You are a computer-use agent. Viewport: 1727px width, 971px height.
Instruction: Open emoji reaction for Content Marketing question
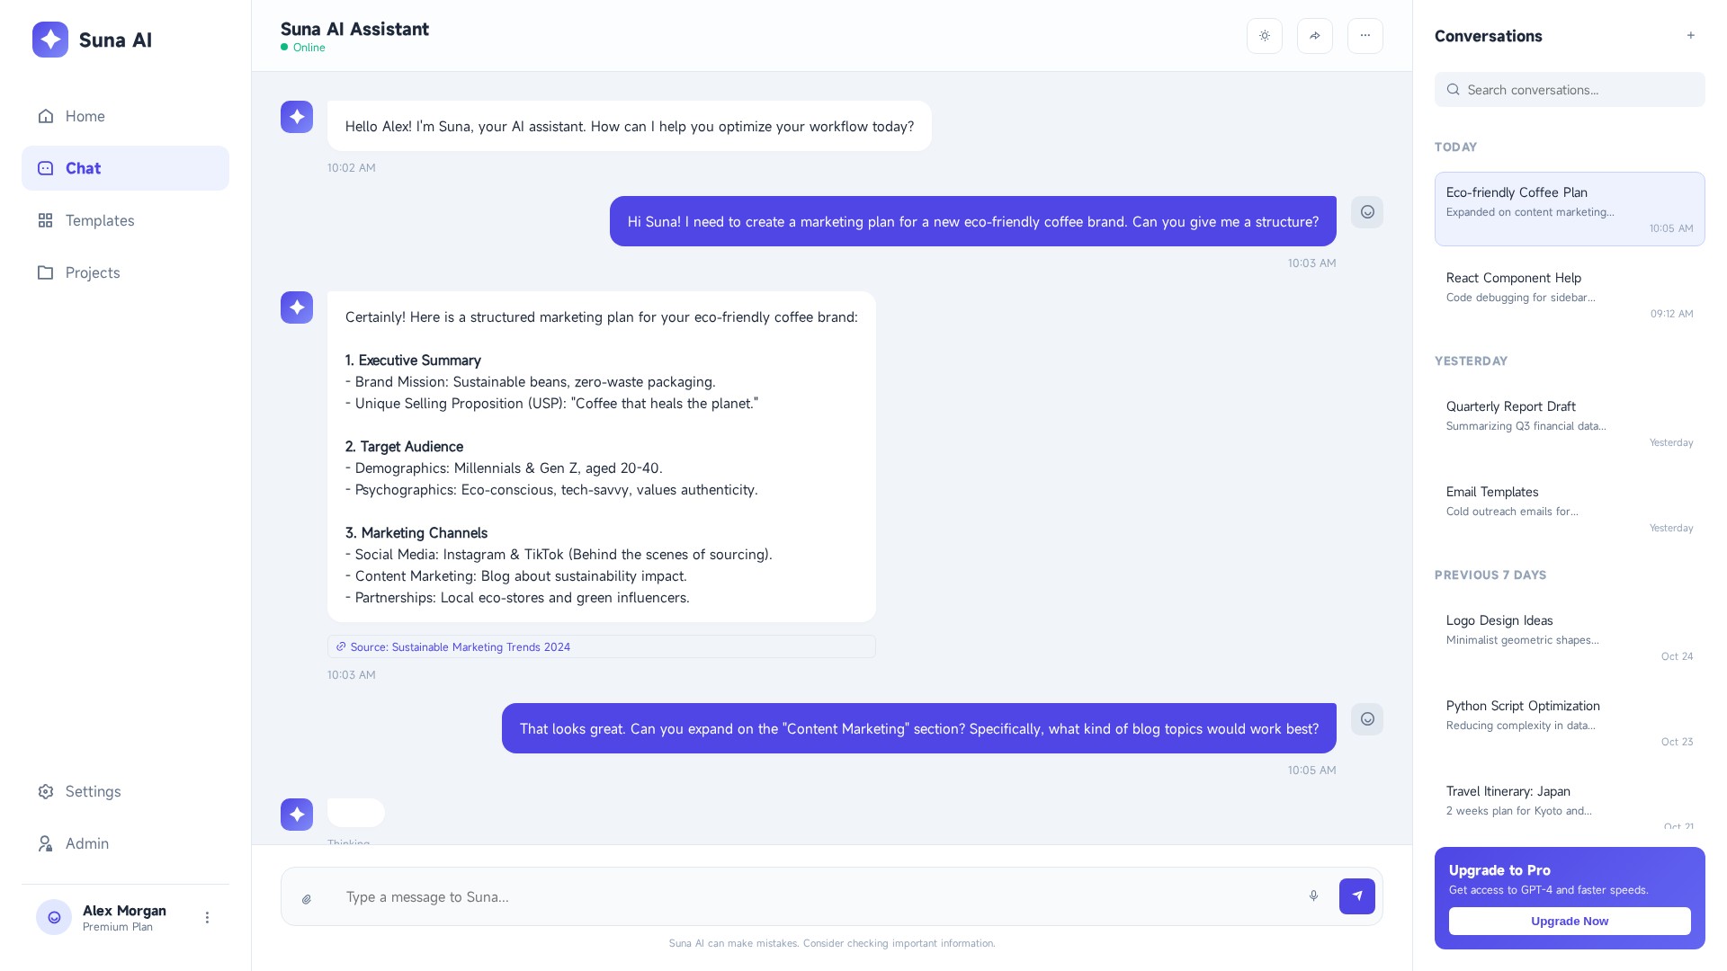click(x=1366, y=719)
